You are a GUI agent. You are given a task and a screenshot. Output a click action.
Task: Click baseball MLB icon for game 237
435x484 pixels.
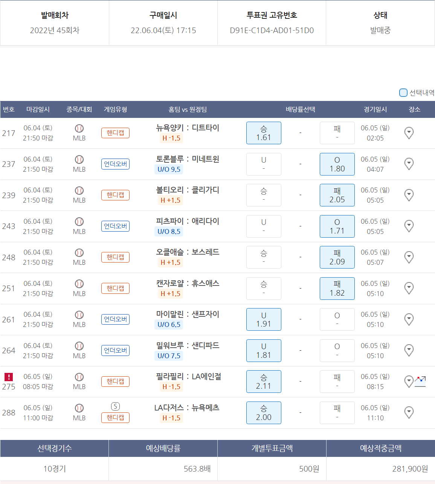pos(79,159)
